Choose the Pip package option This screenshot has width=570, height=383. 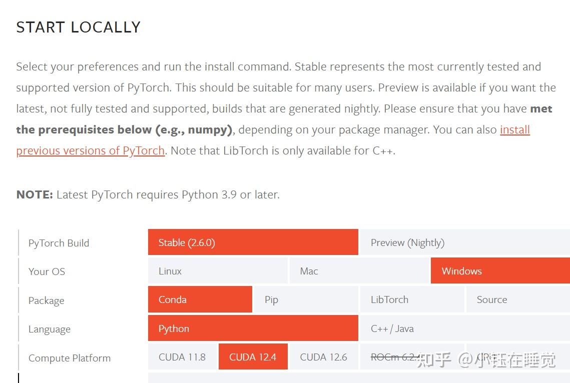coord(306,299)
